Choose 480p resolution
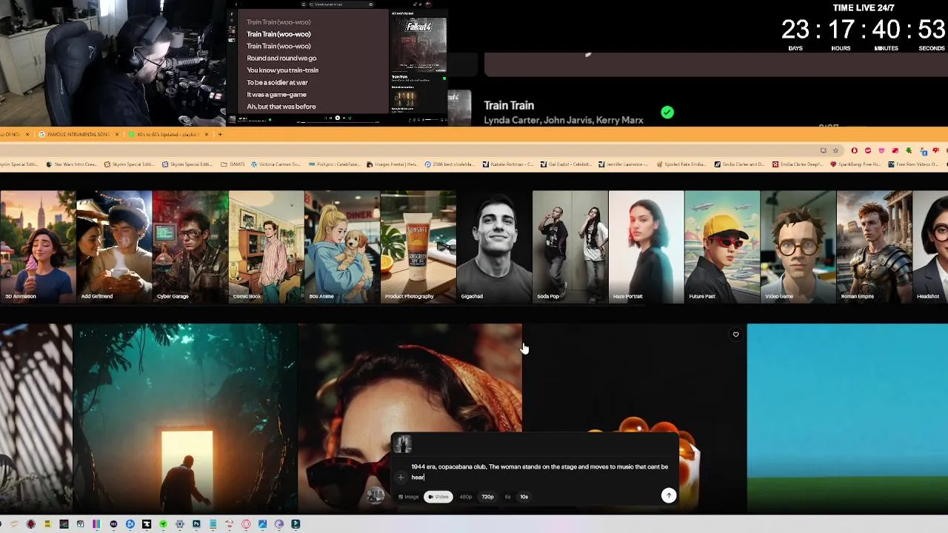This screenshot has height=533, width=948. pos(466,497)
